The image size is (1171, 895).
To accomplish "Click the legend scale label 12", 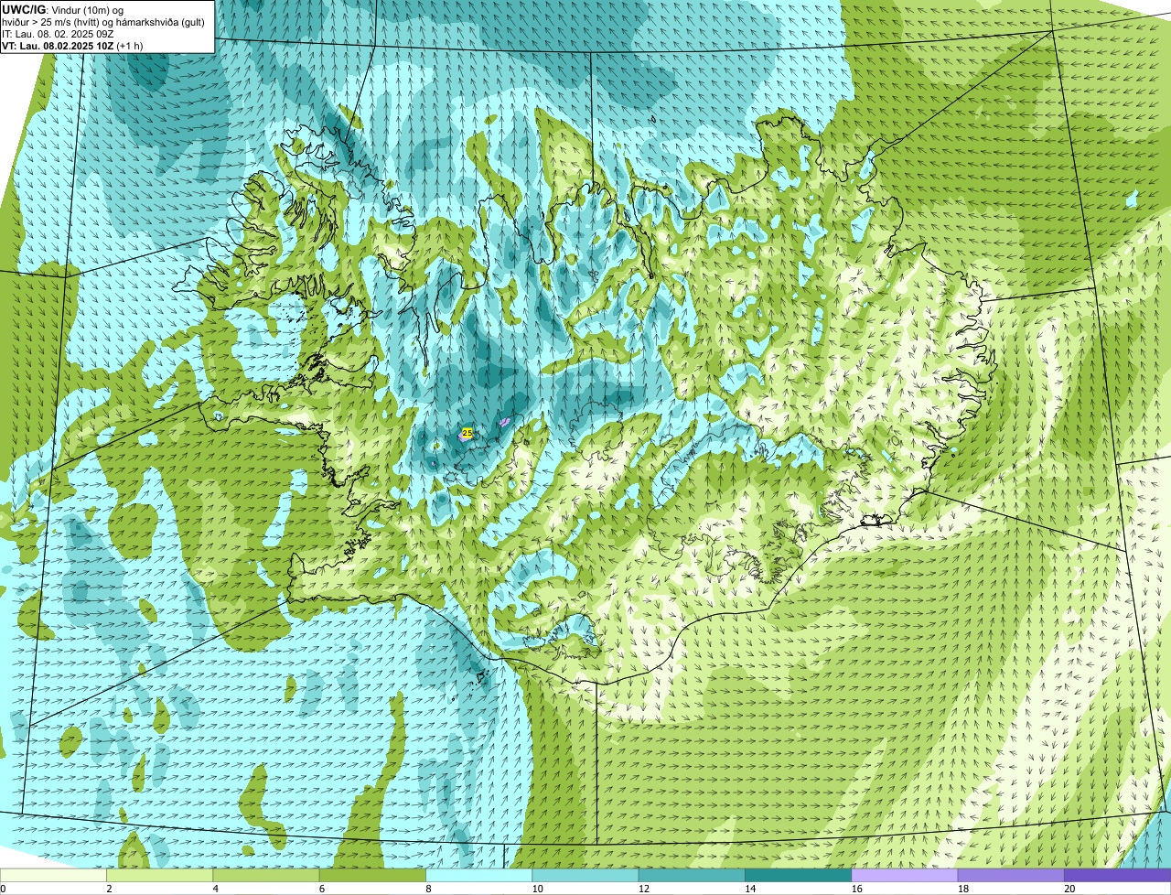I will (642, 889).
